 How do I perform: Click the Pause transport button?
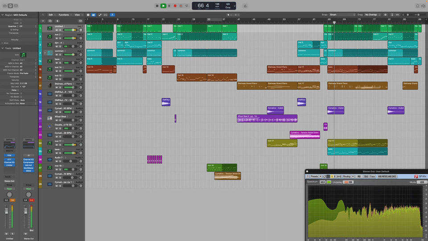coord(169,6)
